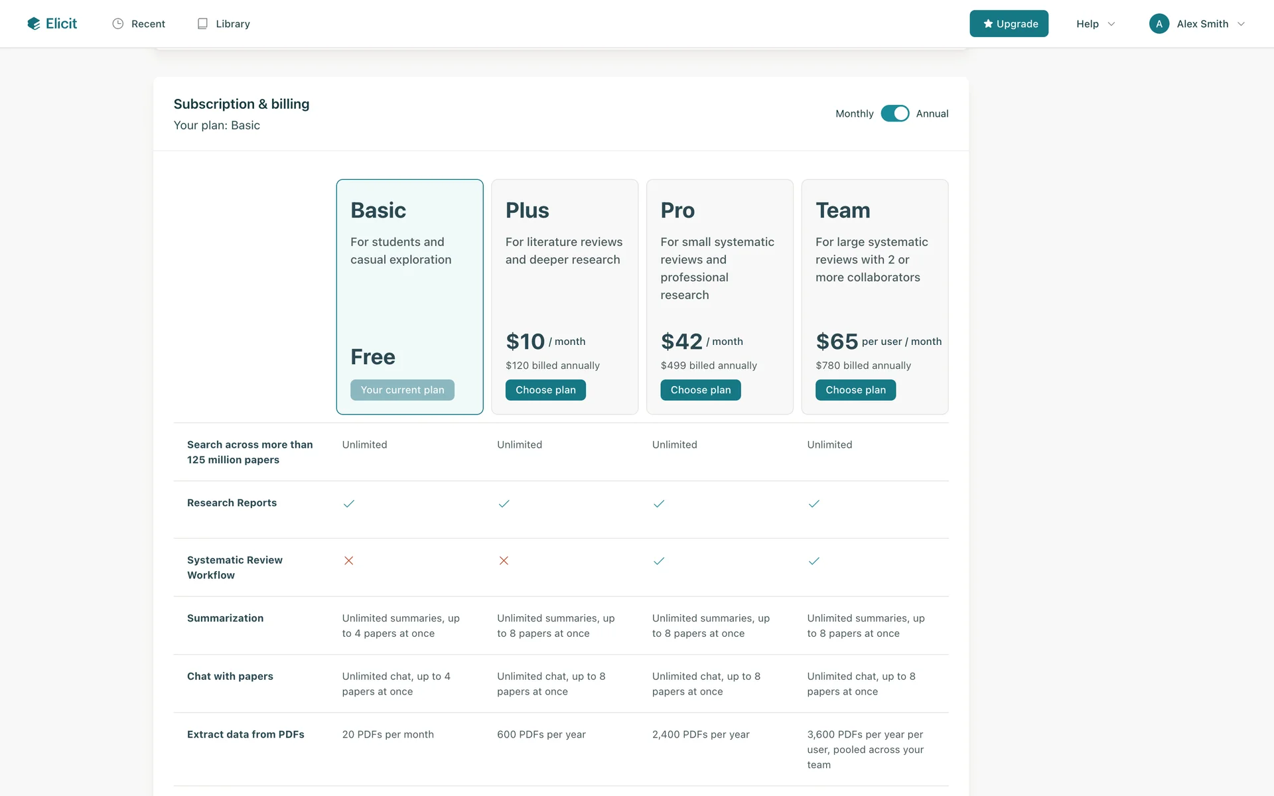Image resolution: width=1274 pixels, height=796 pixels.
Task: Click the Team plan Systematic Review checkmark
Action: (x=814, y=561)
